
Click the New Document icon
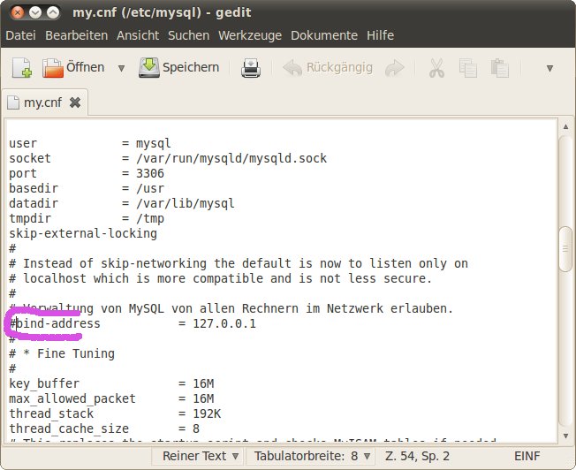[x=22, y=68]
